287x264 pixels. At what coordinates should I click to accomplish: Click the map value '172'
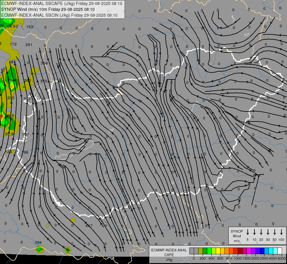[13, 44]
